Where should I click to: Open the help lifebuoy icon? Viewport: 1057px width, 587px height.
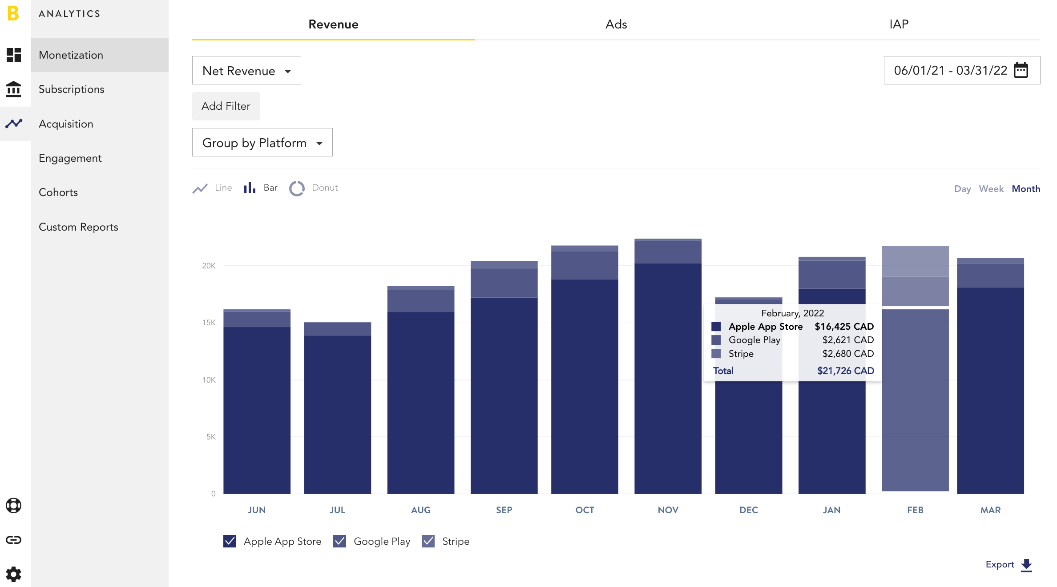coord(14,506)
